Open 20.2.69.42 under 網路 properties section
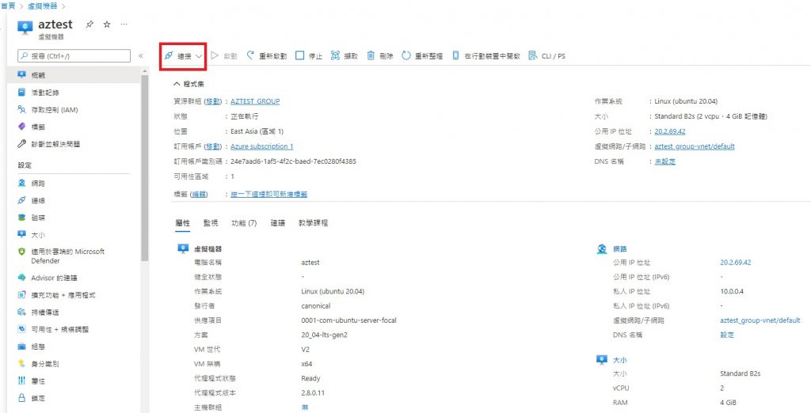The image size is (811, 413). pos(736,263)
